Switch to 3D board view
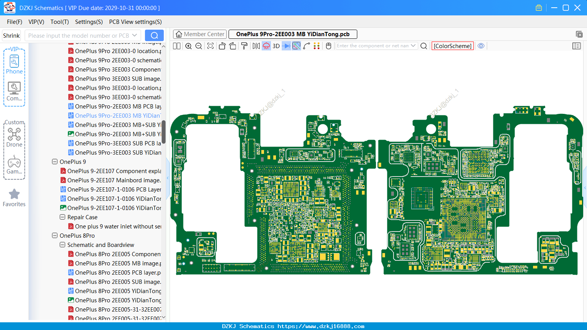This screenshot has width=587, height=330. pos(276,46)
